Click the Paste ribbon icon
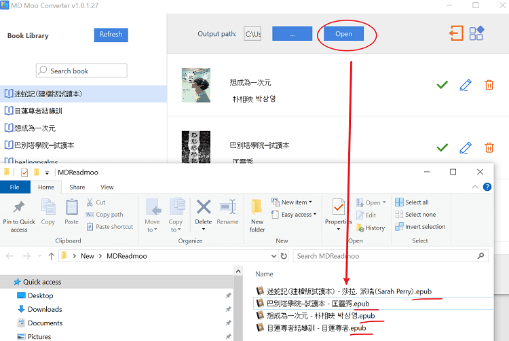The height and width of the screenshot is (341, 509). pyautogui.click(x=71, y=207)
